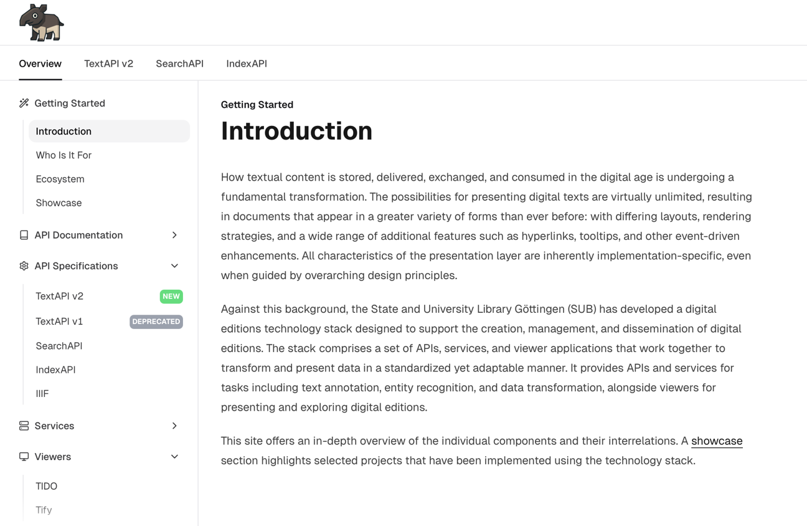Screen dimensions: 807x526
Task: Open the SearchAPI top tab
Action: click(x=179, y=64)
